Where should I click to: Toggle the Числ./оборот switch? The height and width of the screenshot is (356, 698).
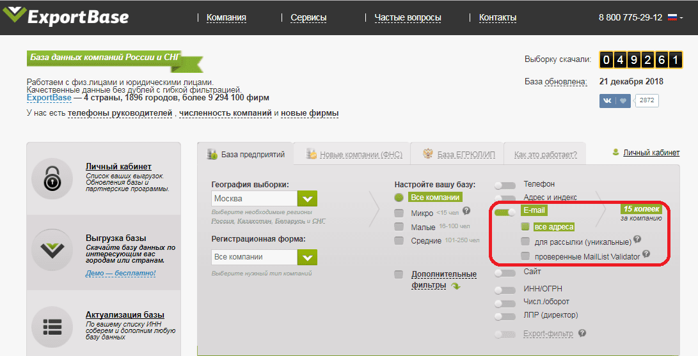(x=505, y=304)
